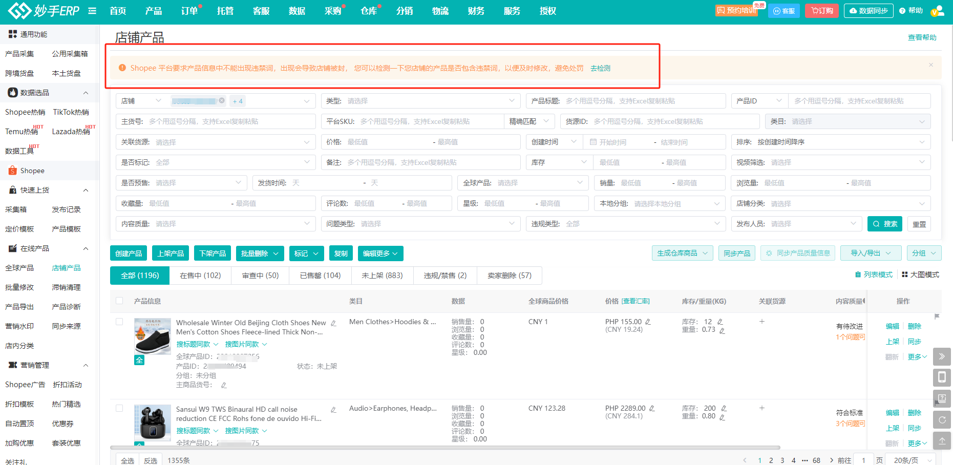
Task: Switch to the 已售罄 (104) tab
Action: [320, 276]
